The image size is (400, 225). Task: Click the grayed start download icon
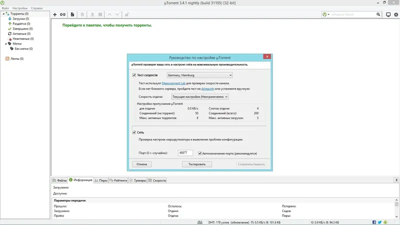(x=92, y=14)
